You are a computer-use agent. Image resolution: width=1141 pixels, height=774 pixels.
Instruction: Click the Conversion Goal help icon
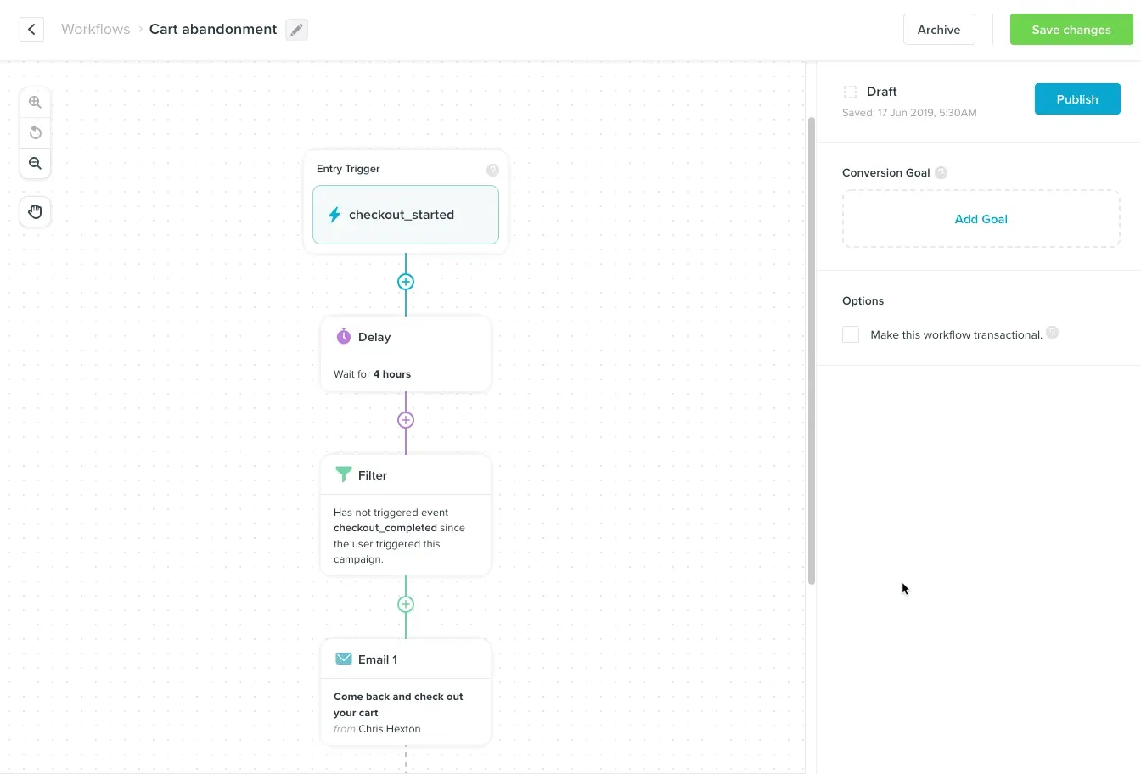coord(941,172)
